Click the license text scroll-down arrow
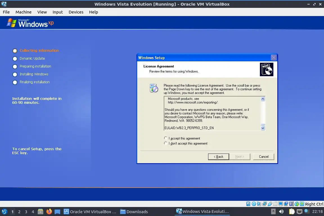324x216 pixels. pos(263,128)
